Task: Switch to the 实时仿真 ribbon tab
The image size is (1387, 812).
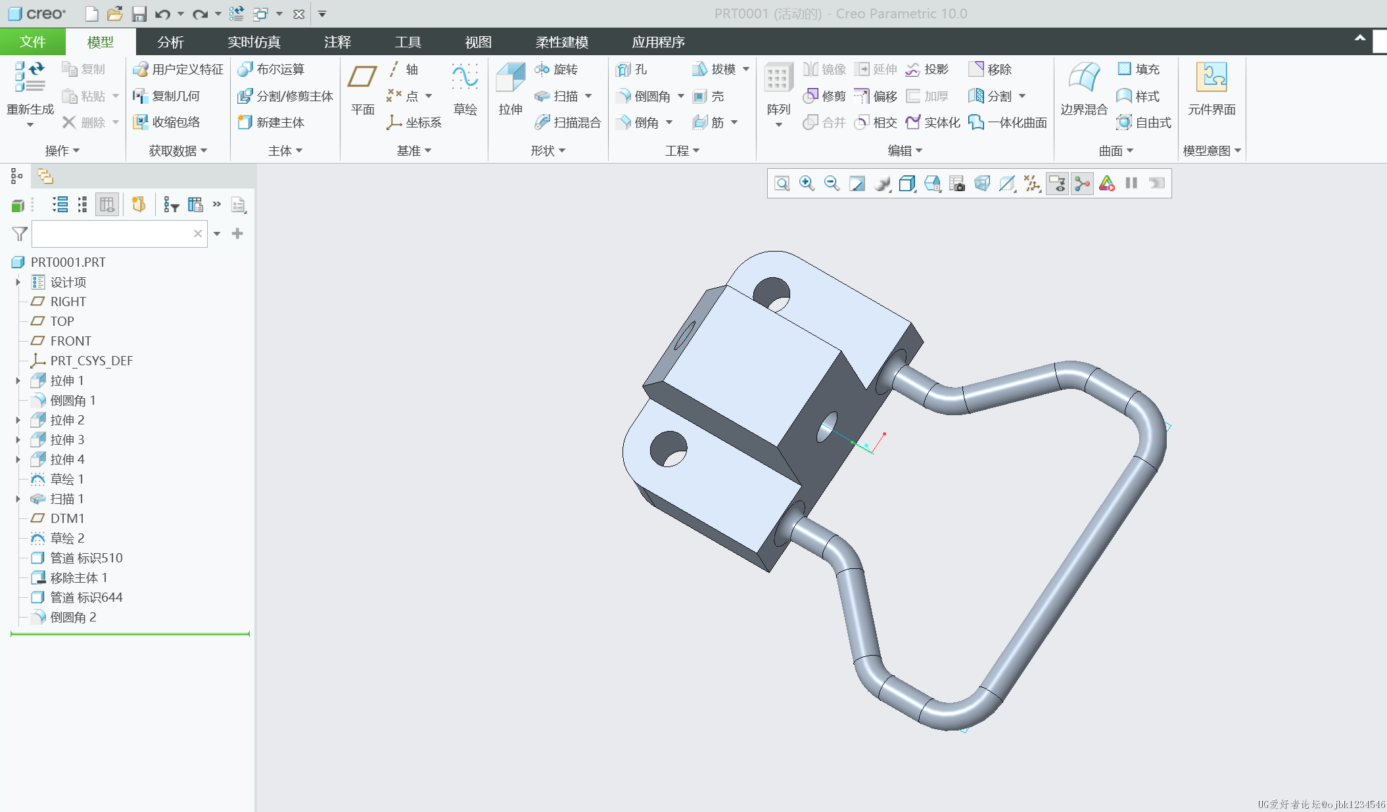Action: [254, 42]
